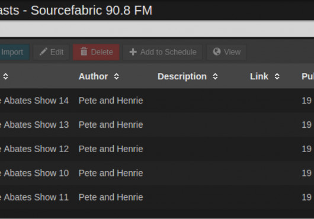
Task: Click the Description column header
Action: 182,76
